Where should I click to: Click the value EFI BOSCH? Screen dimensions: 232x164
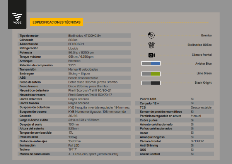tap(76, 44)
